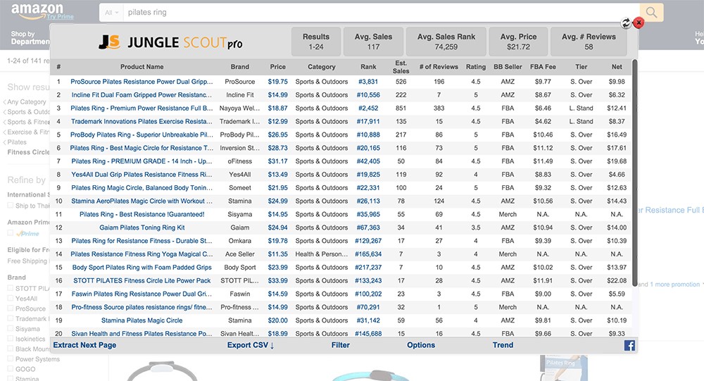Check the ProSource brand filter
Screen dimensions: 704x381
pyautogui.click(x=11, y=308)
